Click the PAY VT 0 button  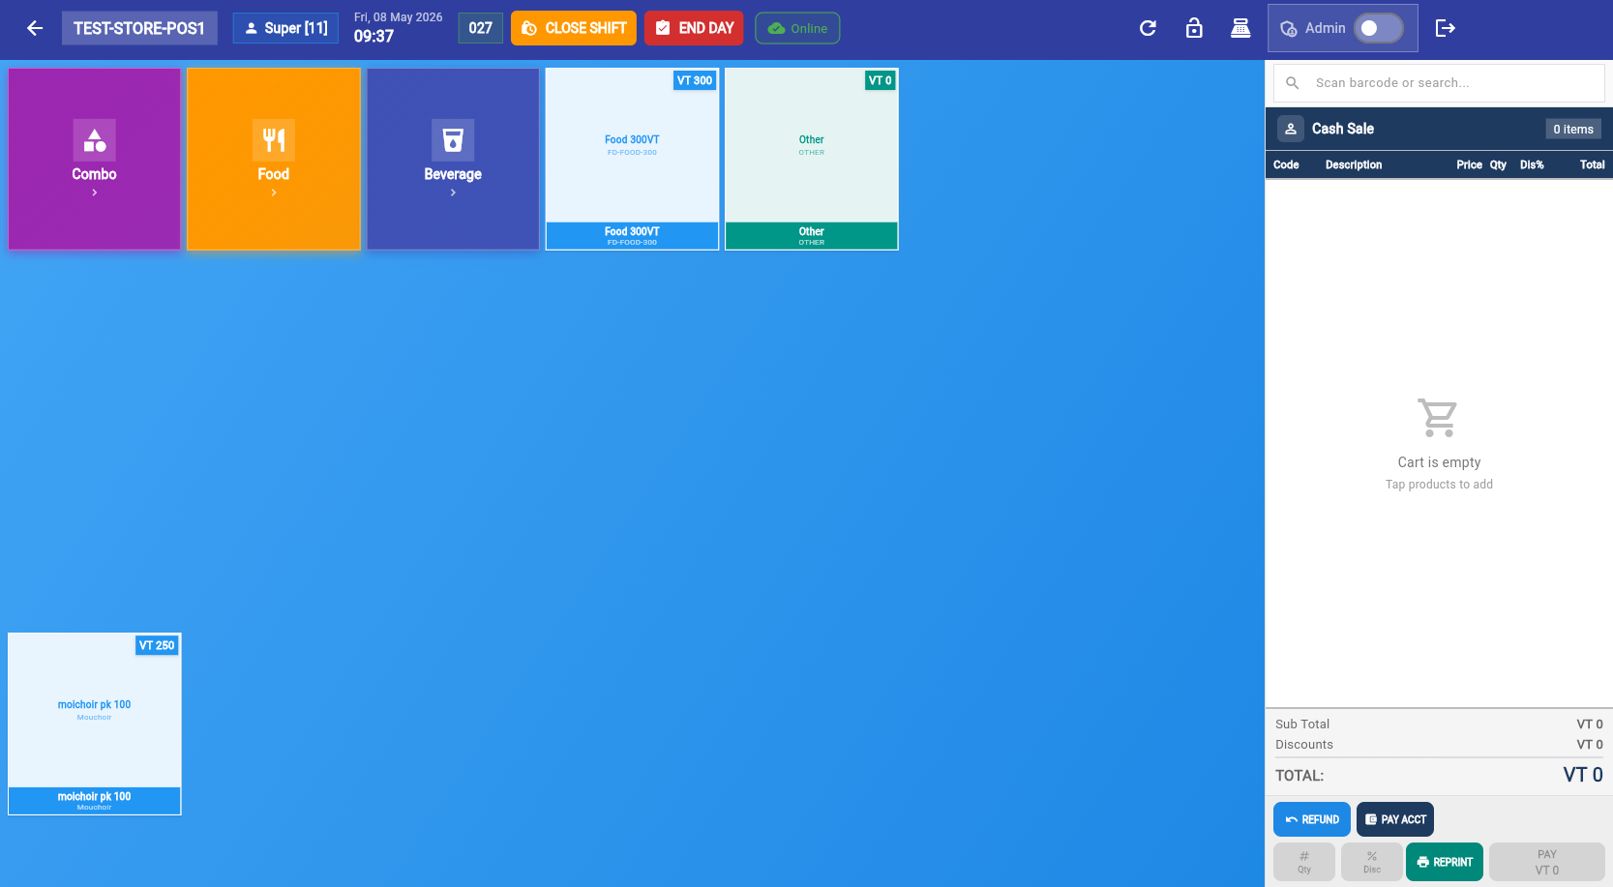point(1547,862)
